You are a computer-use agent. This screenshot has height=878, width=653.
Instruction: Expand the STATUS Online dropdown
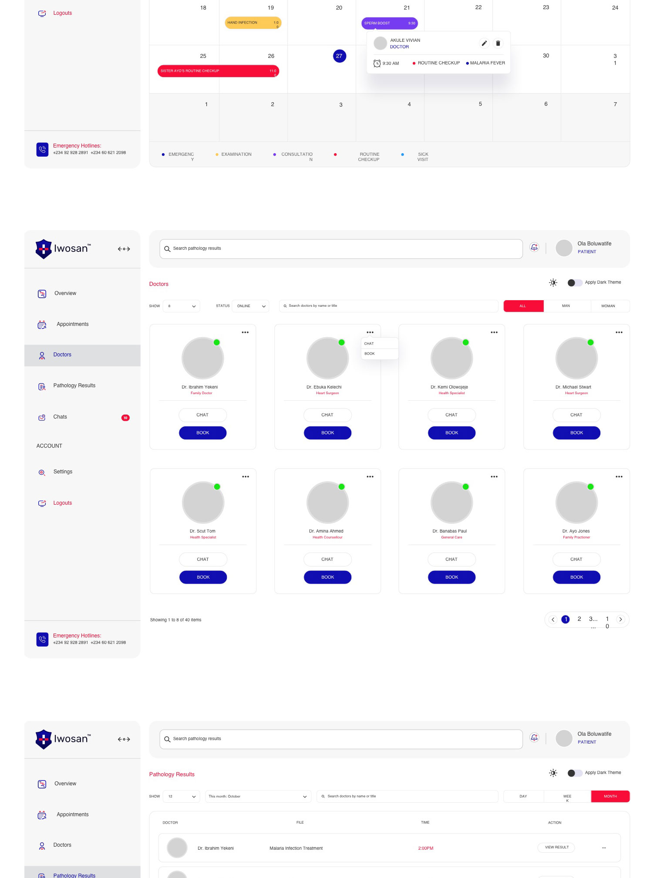click(x=251, y=306)
